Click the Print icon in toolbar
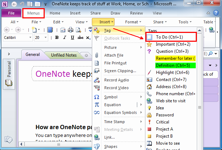This screenshot has height=150, width=222. (71, 30)
